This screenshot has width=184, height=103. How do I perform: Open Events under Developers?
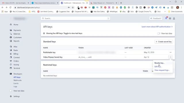tap(16, 83)
